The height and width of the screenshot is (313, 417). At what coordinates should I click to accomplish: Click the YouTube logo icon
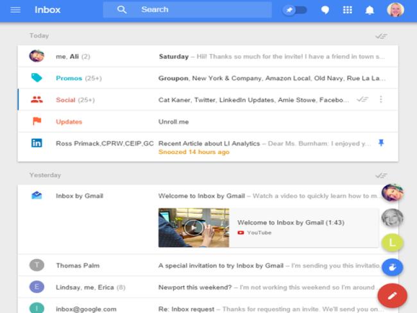point(241,233)
